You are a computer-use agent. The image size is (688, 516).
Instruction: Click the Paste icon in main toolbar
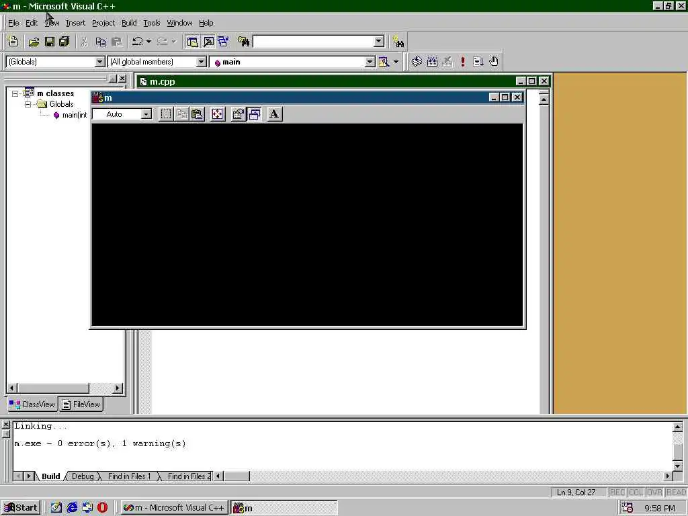pyautogui.click(x=117, y=42)
